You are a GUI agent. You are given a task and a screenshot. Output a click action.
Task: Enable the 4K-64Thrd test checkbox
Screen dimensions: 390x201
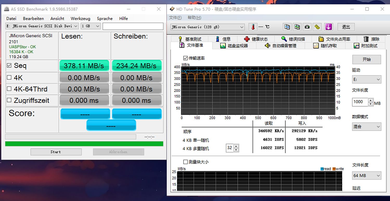pyautogui.click(x=9, y=89)
